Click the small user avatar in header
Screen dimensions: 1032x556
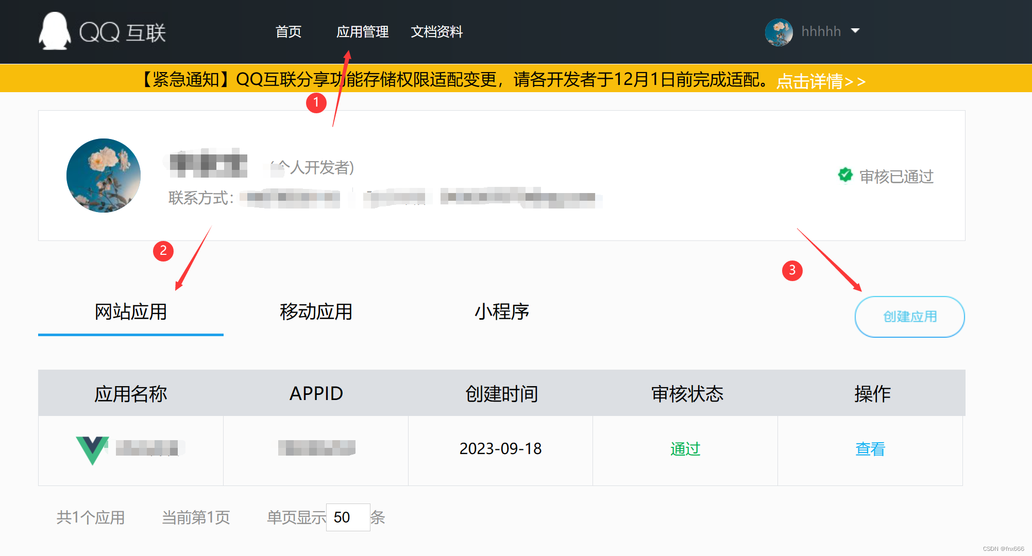[779, 32]
